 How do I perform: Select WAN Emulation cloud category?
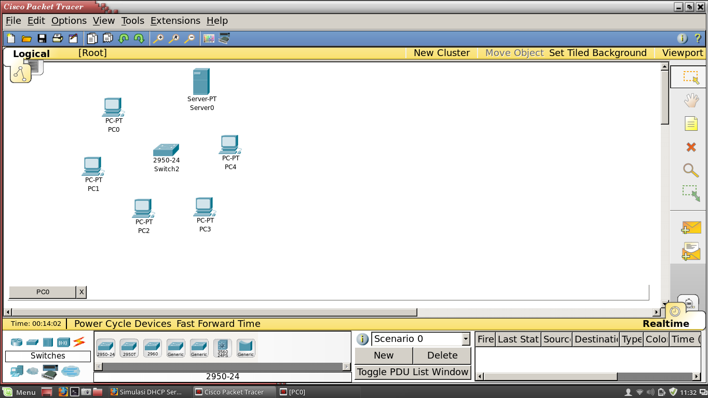[x=33, y=371]
